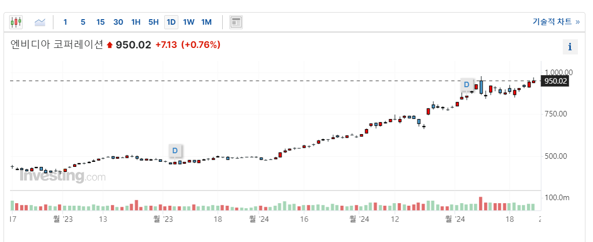This screenshot has width=593, height=242.
Task: Choose the 30 minute interval
Action: tap(118, 22)
